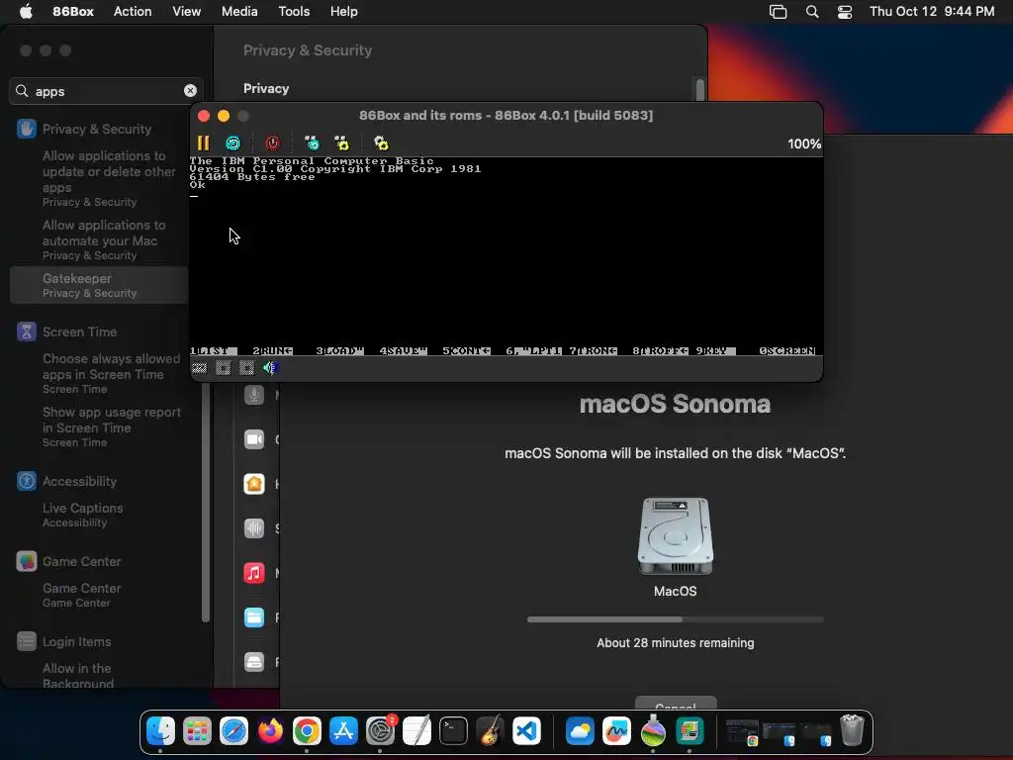Click the date and time in menu bar
The height and width of the screenshot is (760, 1013).
click(932, 12)
